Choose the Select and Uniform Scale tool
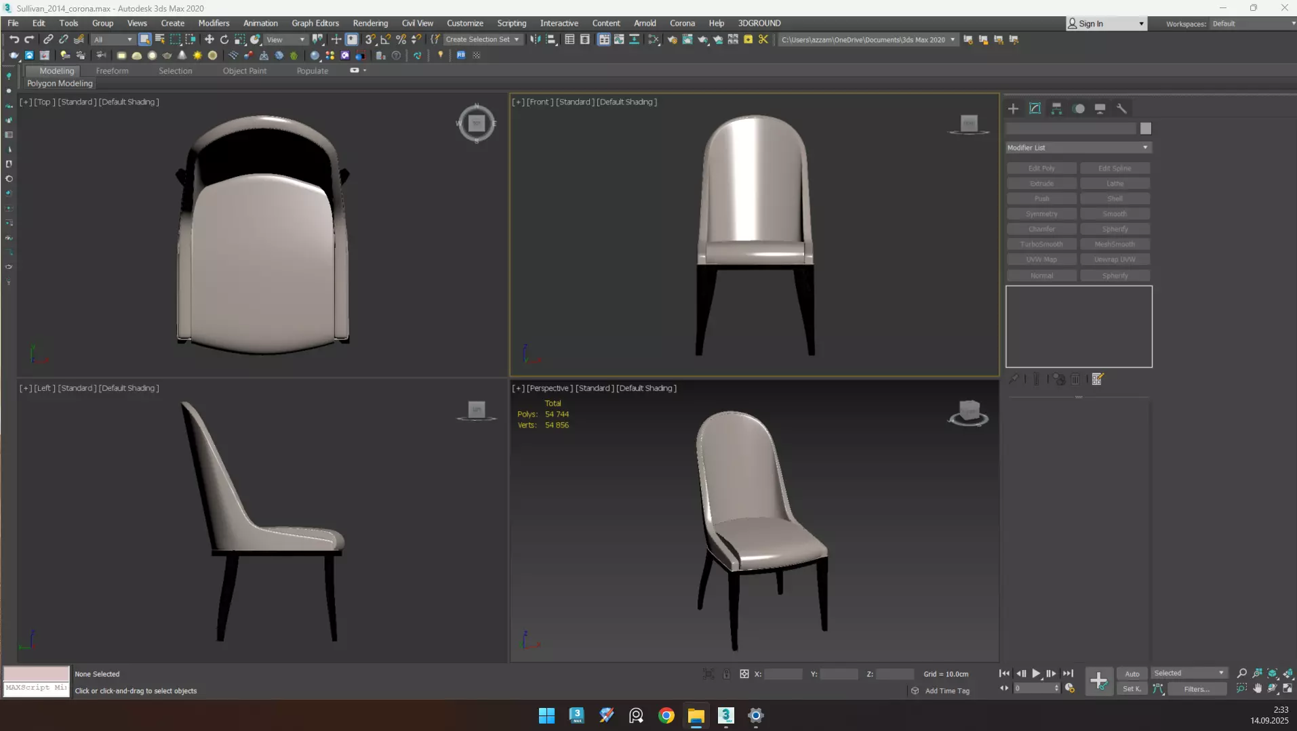Image resolution: width=1297 pixels, height=731 pixels. [240, 39]
